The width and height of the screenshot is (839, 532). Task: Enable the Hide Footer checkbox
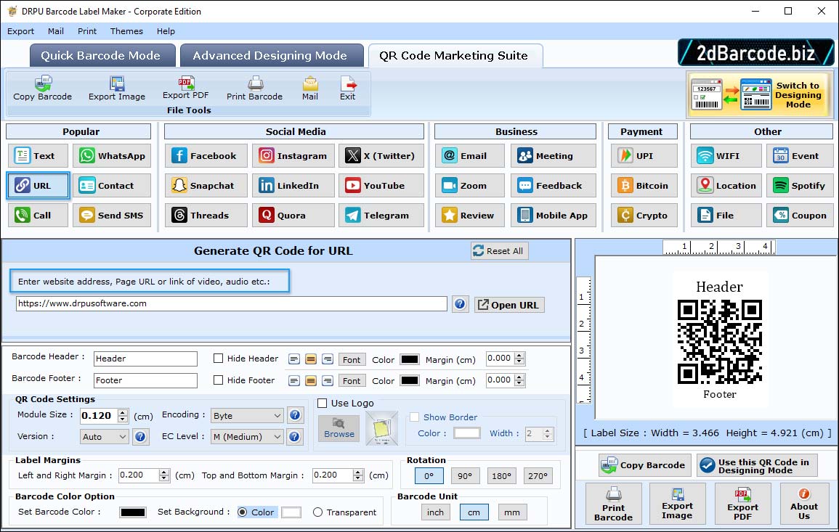pyautogui.click(x=219, y=380)
